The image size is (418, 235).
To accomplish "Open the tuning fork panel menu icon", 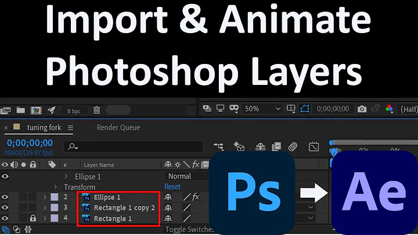I will click(x=70, y=128).
